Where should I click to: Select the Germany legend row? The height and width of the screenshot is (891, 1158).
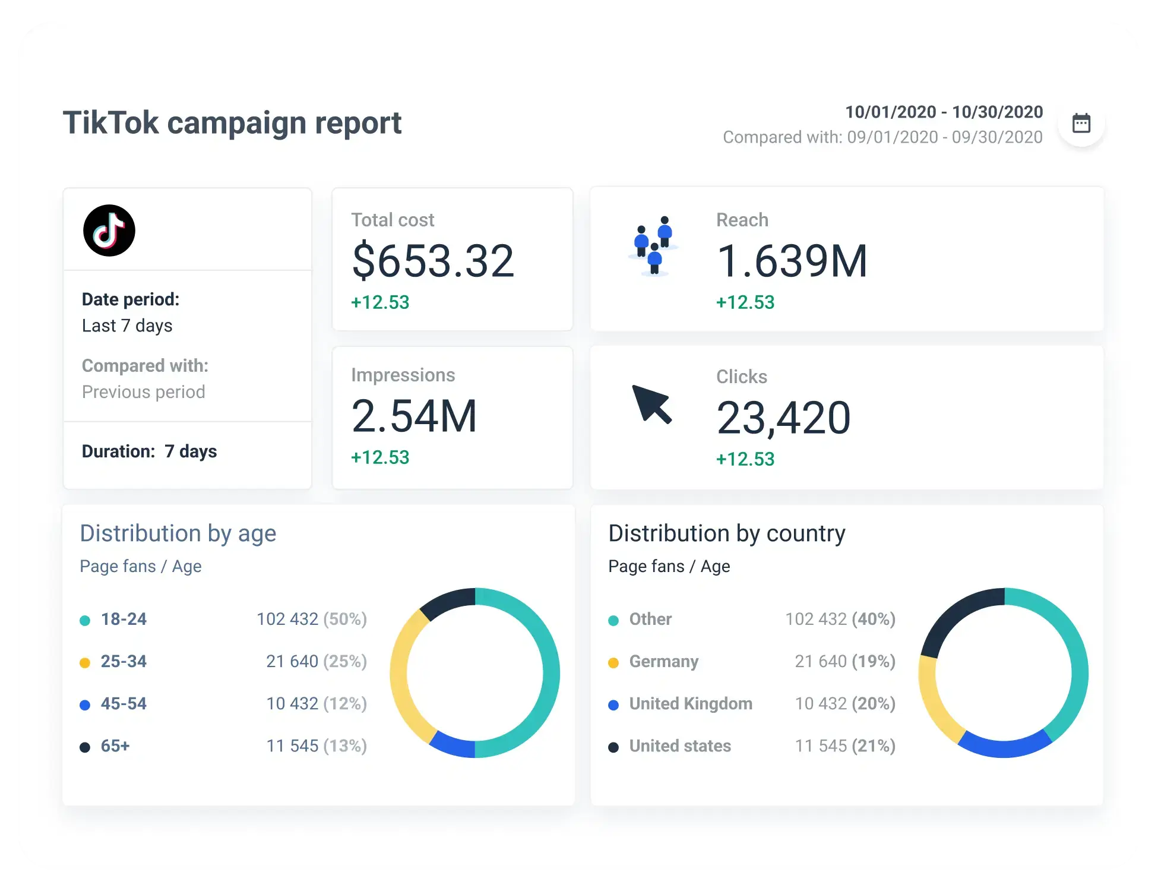pyautogui.click(x=752, y=662)
